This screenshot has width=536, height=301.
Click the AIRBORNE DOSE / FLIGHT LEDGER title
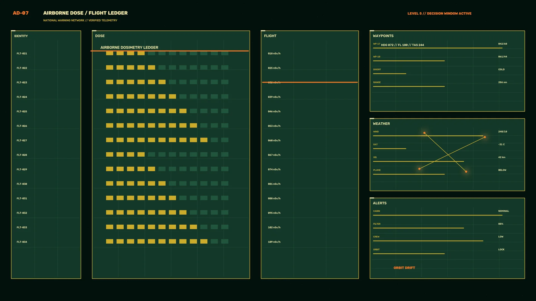pos(85,13)
